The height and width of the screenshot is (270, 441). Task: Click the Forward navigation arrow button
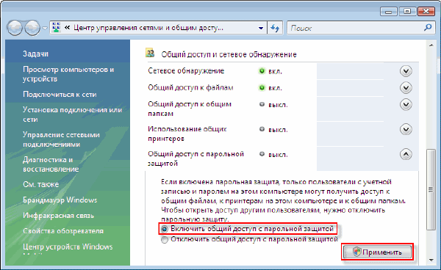point(32,28)
